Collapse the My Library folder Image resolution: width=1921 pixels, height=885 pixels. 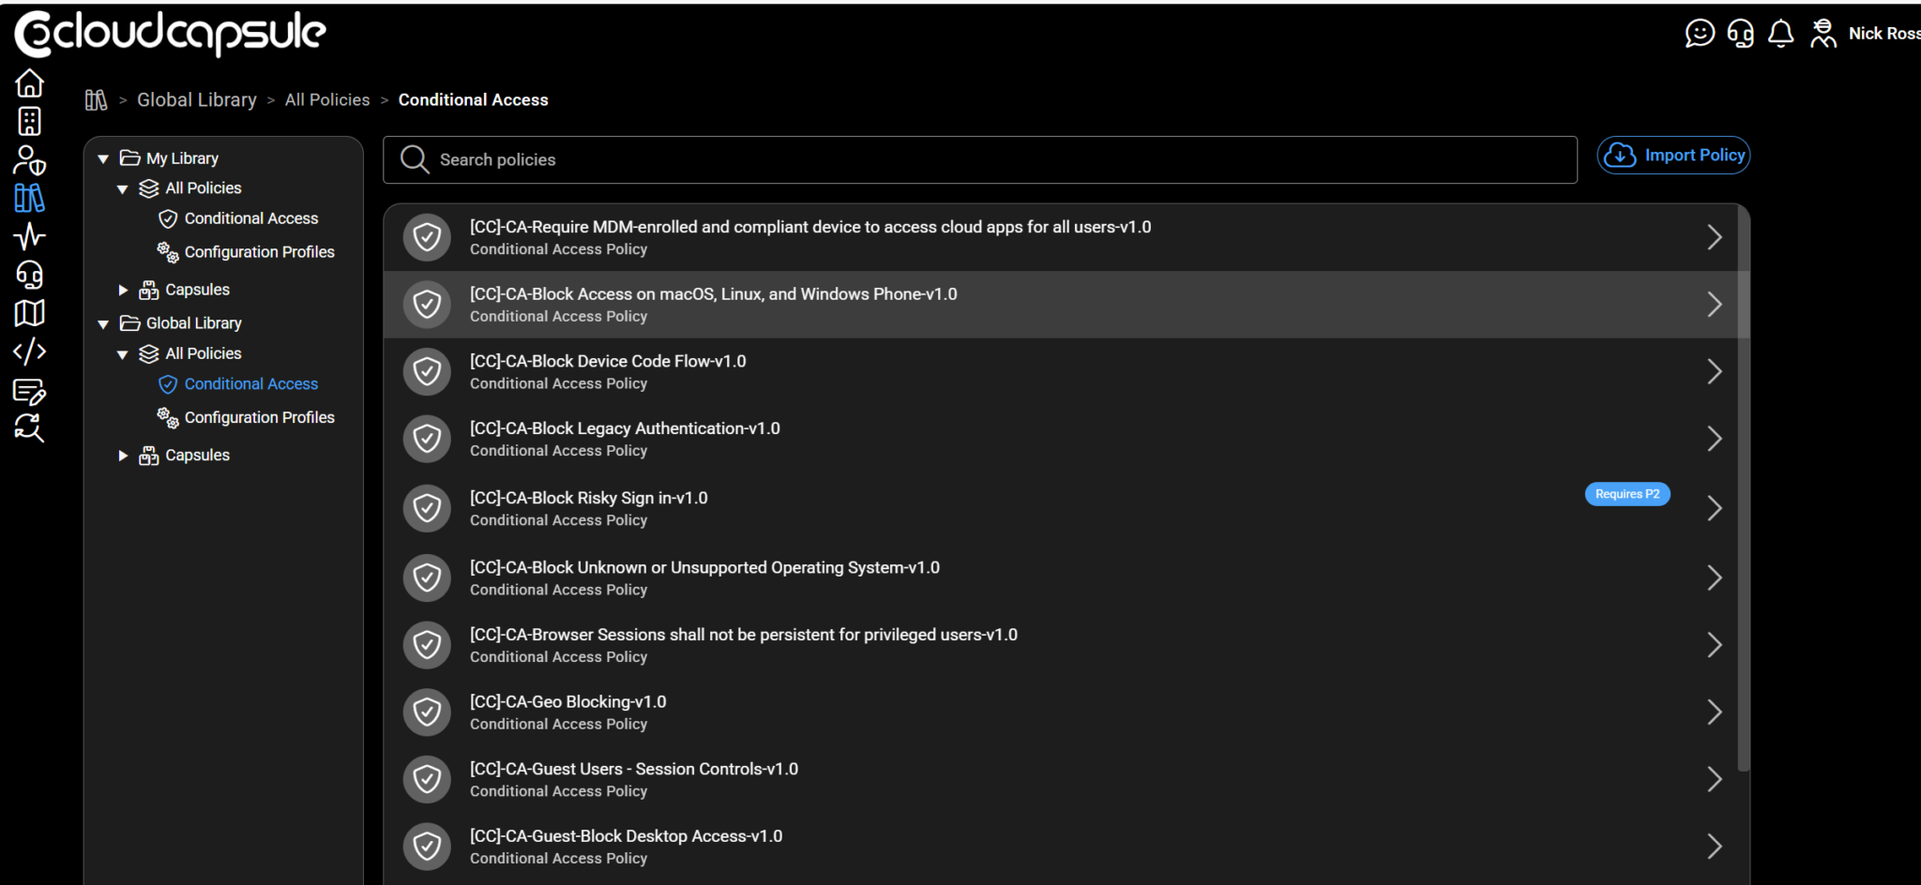coord(103,157)
